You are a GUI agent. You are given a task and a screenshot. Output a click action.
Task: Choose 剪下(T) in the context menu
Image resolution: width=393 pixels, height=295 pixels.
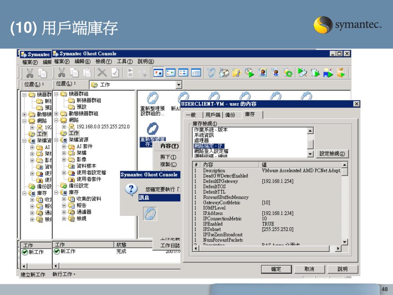(x=168, y=157)
